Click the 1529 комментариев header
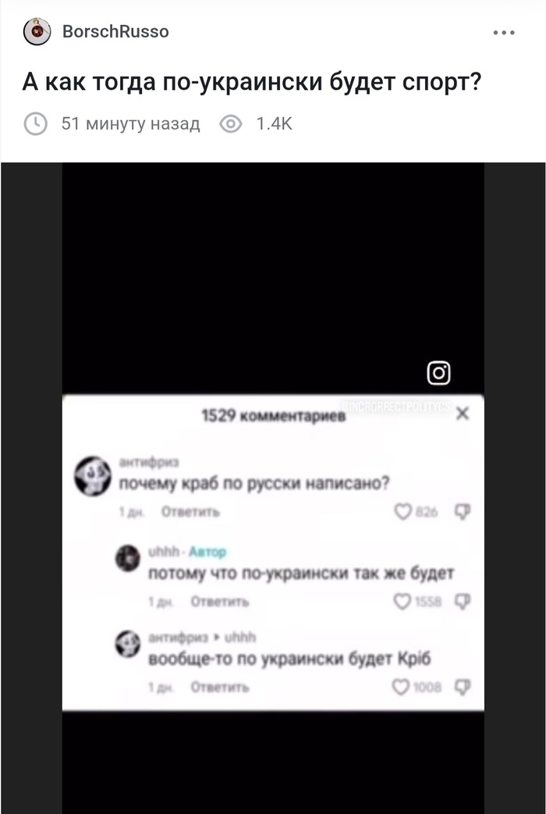Image resolution: width=546 pixels, height=814 pixels. pyautogui.click(x=273, y=416)
